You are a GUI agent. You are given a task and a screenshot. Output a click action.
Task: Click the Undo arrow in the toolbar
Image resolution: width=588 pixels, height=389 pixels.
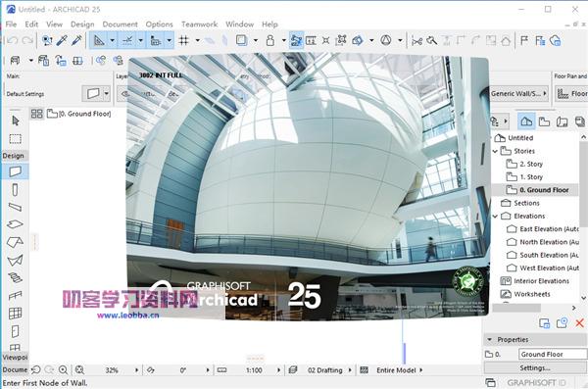click(13, 40)
